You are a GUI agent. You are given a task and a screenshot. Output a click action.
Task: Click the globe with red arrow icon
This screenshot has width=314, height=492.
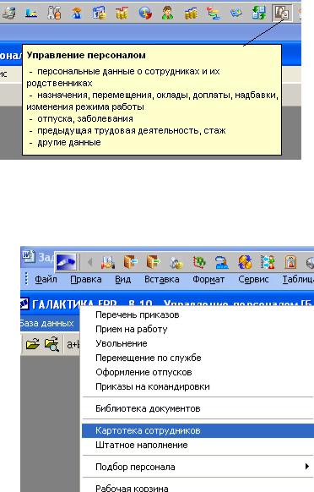145,14
